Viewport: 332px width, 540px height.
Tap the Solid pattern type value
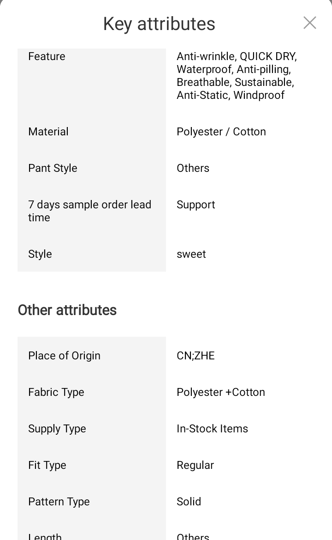(x=189, y=502)
